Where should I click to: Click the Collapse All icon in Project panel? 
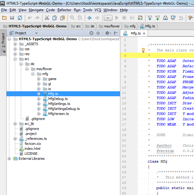[98, 33]
